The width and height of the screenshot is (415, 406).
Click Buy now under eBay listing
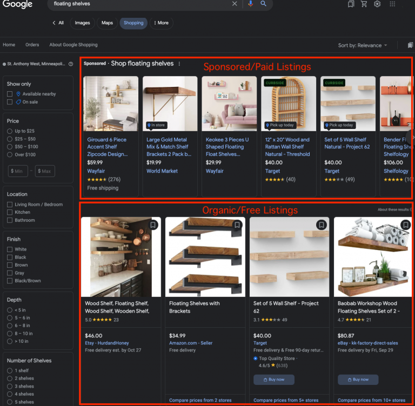click(x=358, y=380)
